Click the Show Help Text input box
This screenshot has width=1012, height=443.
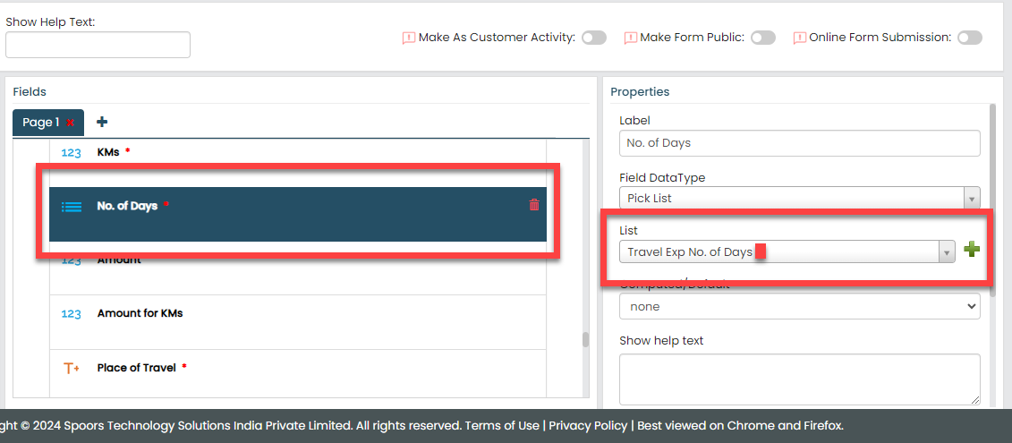pyautogui.click(x=98, y=45)
